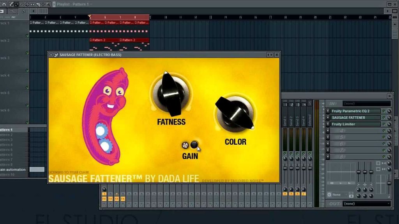Select Send 3 mixer track
Image resolution: width=399 pixels, height=224 pixels.
(x=297, y=114)
